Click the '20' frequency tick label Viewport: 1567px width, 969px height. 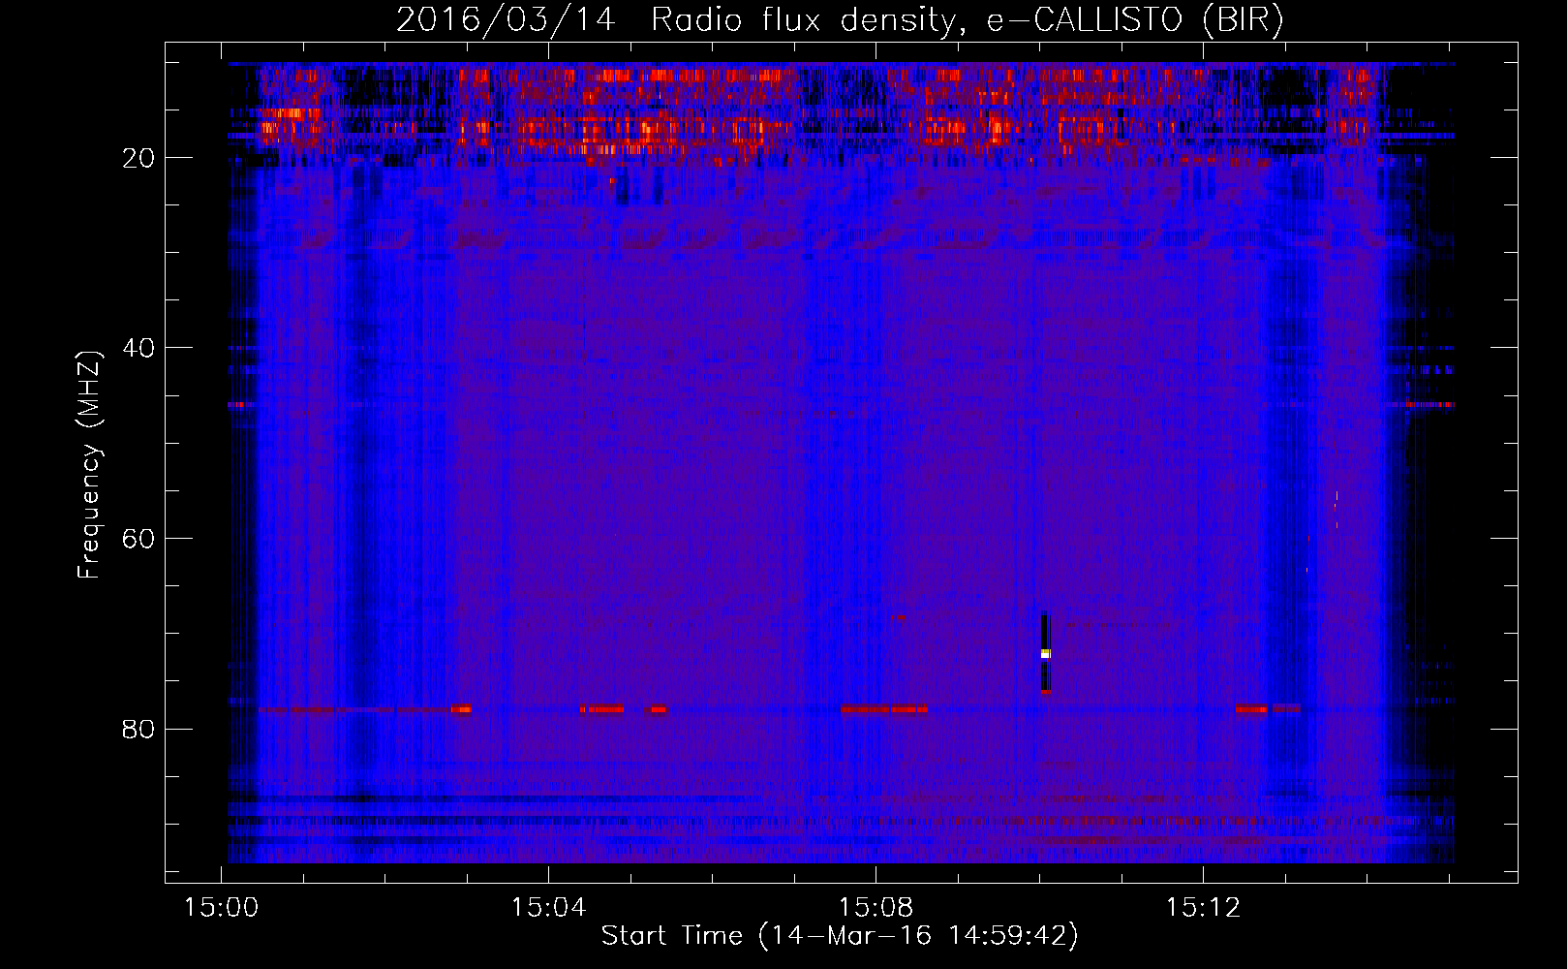138,158
